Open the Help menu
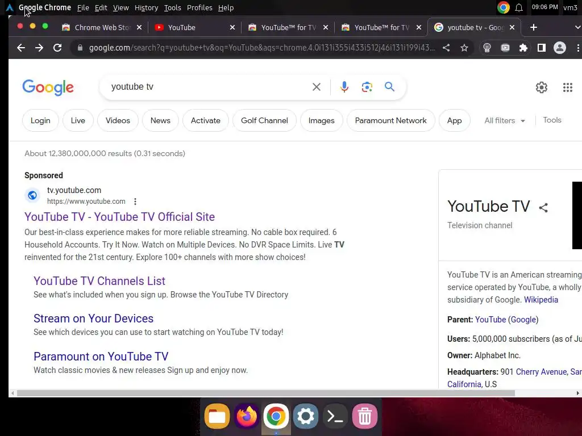 point(226,8)
